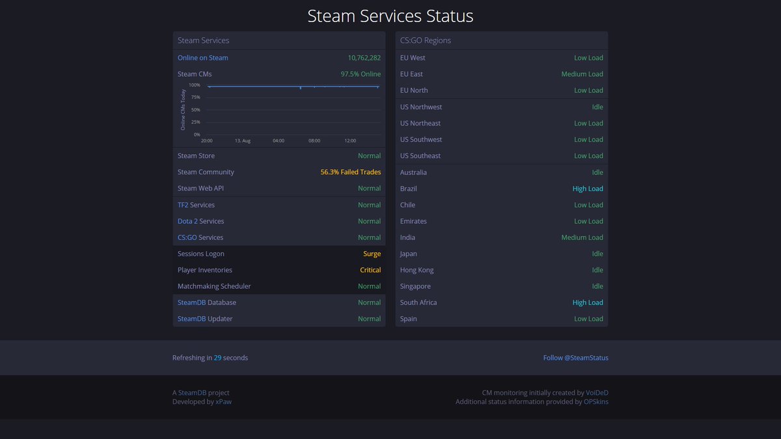Viewport: 781px width, 439px height.
Task: Open the SteamDB link in SteamDB Updater row
Action: [x=192, y=319]
